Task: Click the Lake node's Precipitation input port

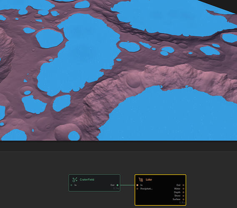Action: point(137,189)
